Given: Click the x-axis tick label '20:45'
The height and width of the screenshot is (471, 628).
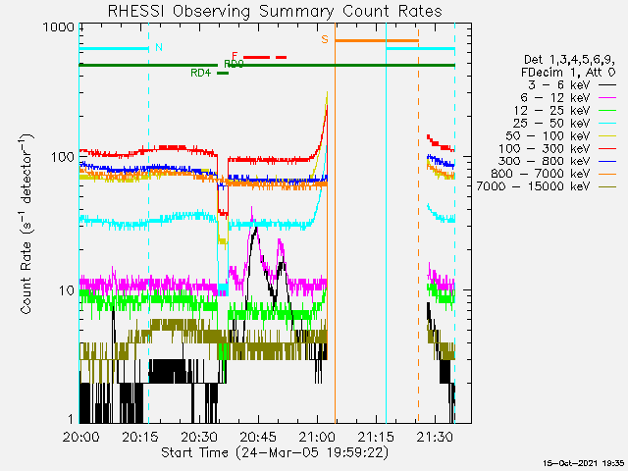Looking at the screenshot, I should (258, 437).
